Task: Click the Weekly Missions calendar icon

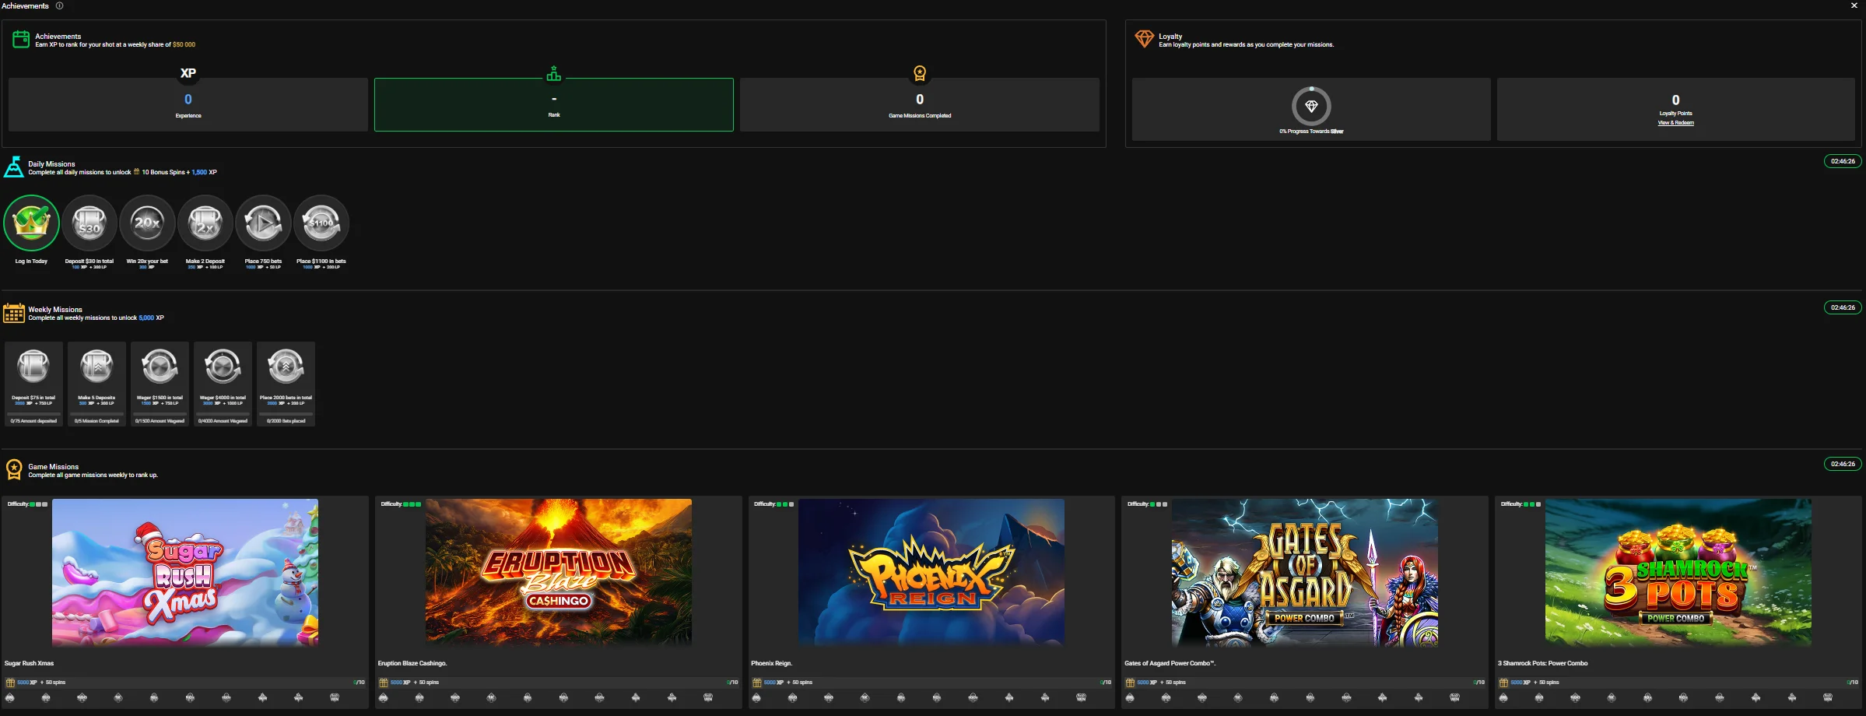Action: [x=13, y=313]
